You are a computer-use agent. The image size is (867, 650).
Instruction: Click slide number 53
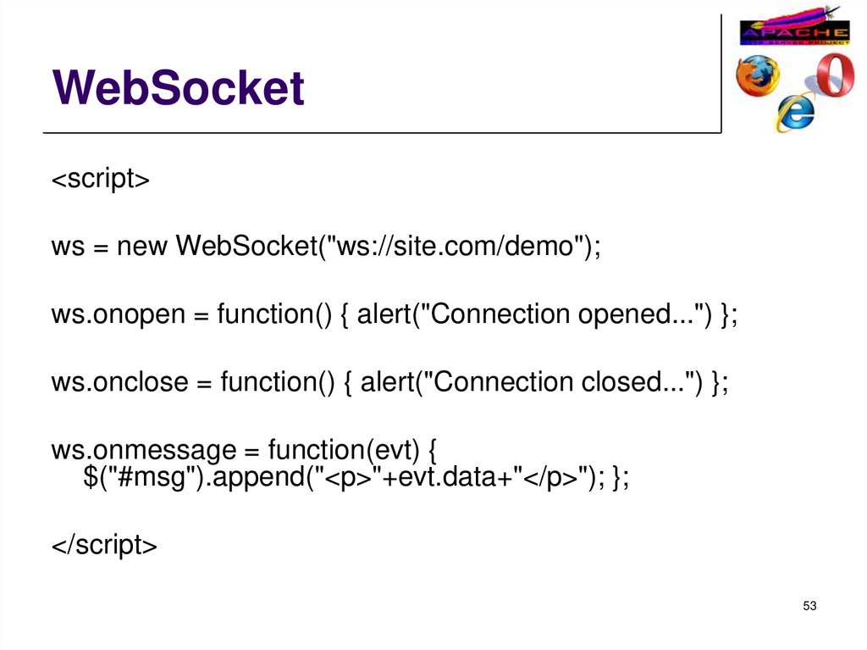pyautogui.click(x=810, y=606)
